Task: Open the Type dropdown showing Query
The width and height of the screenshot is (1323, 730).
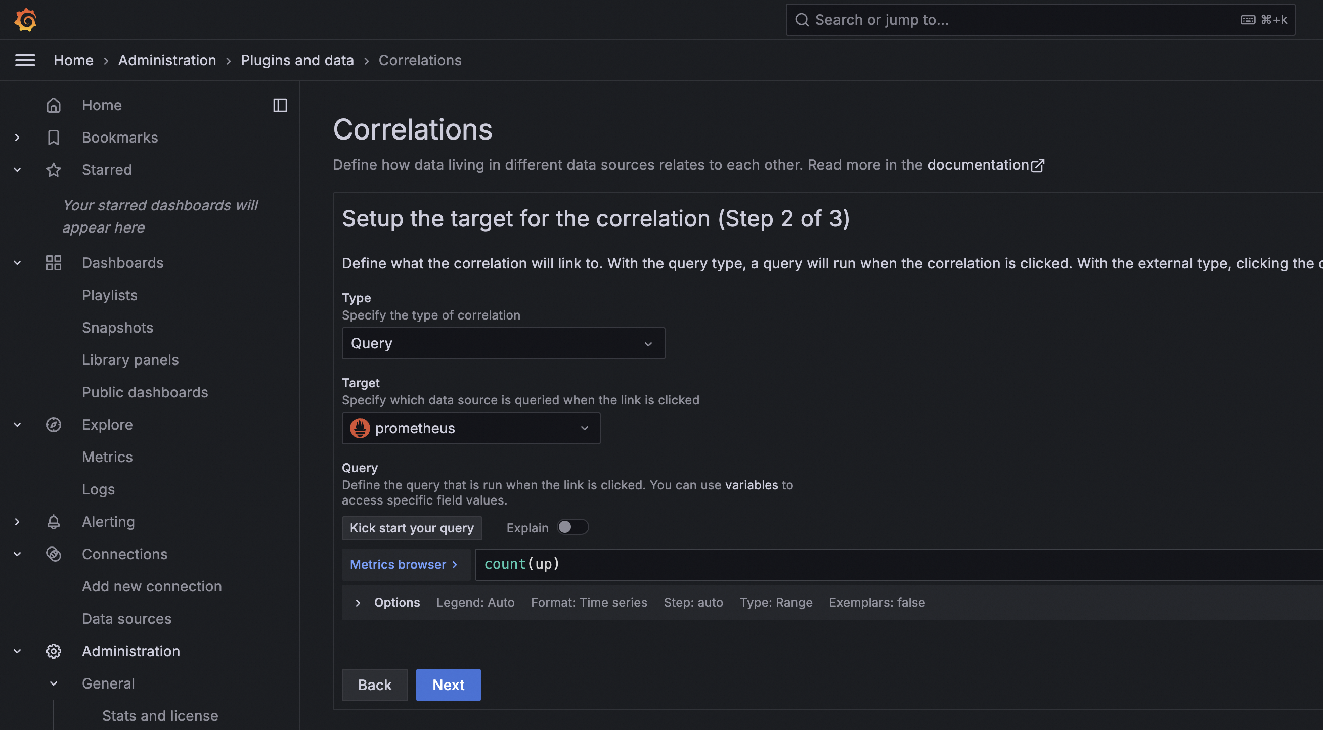Action: [503, 343]
